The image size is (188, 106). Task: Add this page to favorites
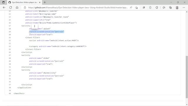(x=136, y=8)
